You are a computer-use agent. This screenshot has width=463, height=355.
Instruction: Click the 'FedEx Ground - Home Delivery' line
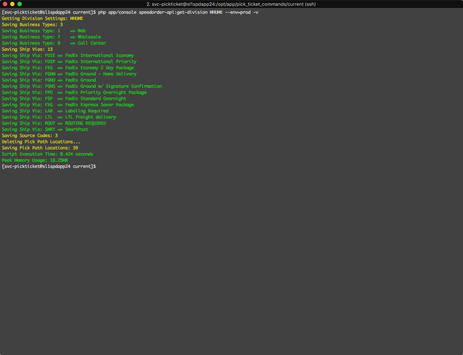(69, 74)
